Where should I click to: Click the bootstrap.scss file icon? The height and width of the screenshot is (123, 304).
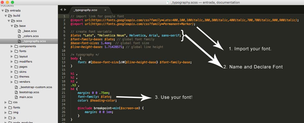coord(16,92)
